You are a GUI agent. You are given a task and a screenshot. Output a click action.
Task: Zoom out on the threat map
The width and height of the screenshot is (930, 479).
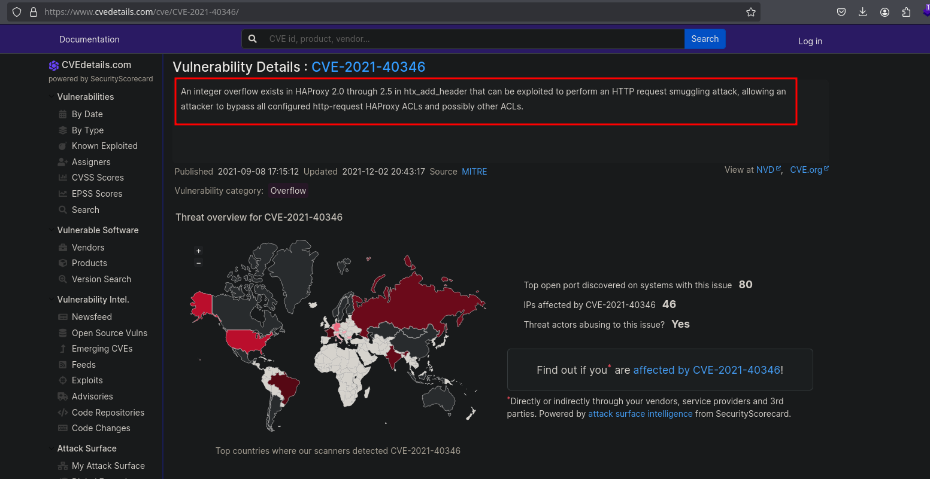click(199, 263)
